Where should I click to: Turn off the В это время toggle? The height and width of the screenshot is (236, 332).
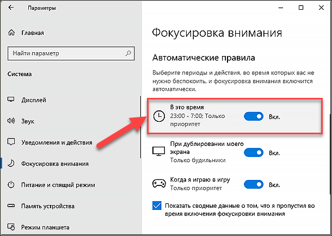pyautogui.click(x=254, y=116)
